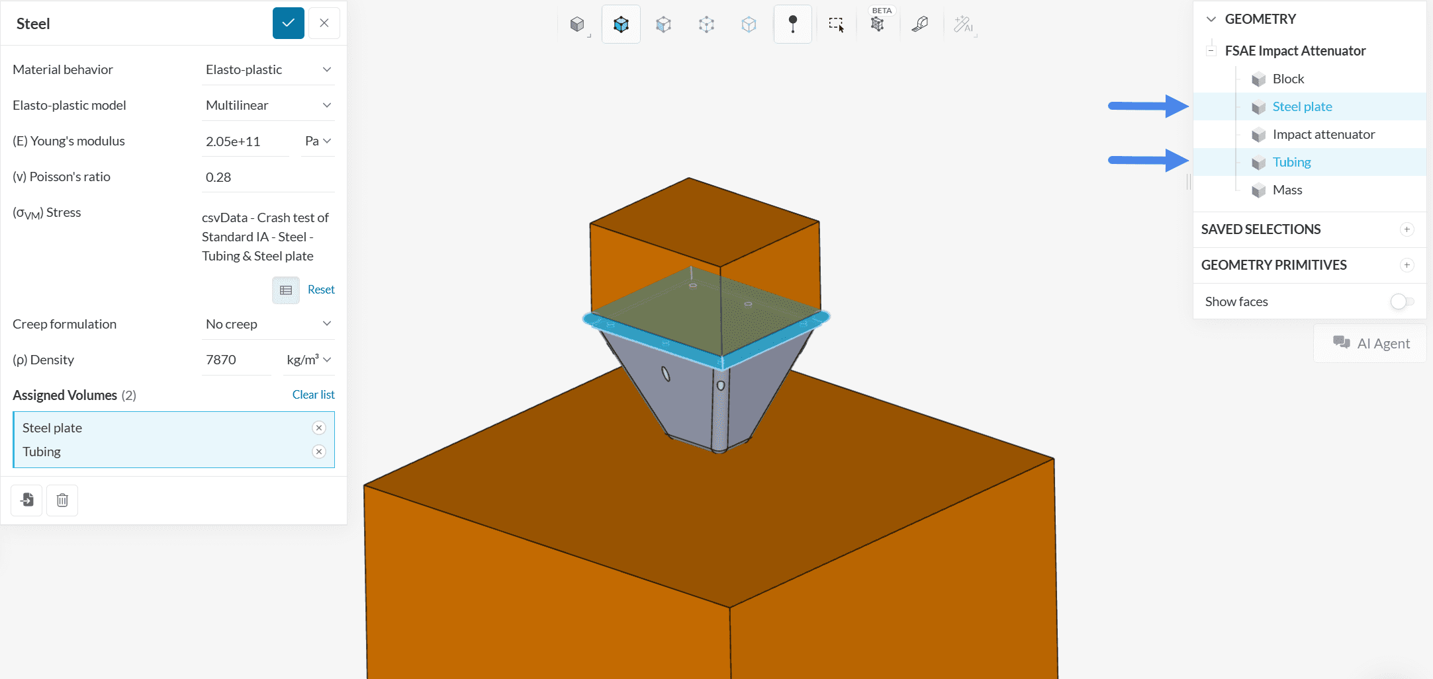Select the volume selection mode cube icon
This screenshot has height=679, width=1433.
[621, 24]
